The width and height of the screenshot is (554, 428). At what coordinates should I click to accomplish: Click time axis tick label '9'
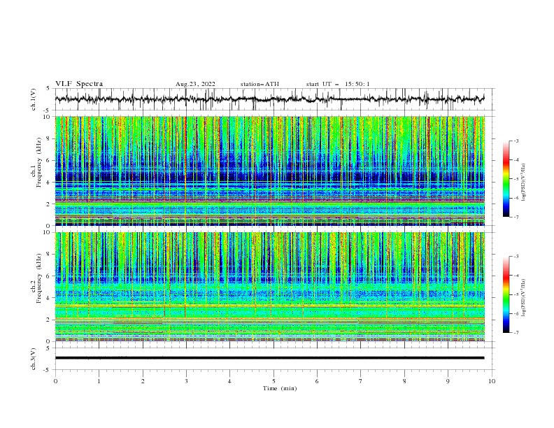point(448,381)
